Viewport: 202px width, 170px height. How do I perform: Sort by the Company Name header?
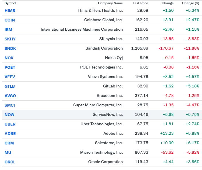(110, 3)
